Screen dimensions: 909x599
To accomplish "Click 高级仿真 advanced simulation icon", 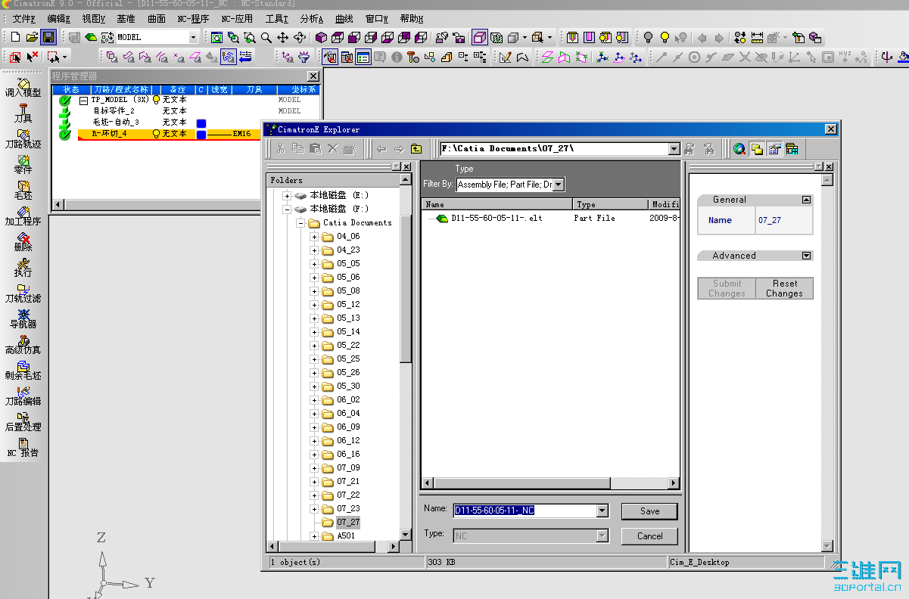I will pos(23,344).
